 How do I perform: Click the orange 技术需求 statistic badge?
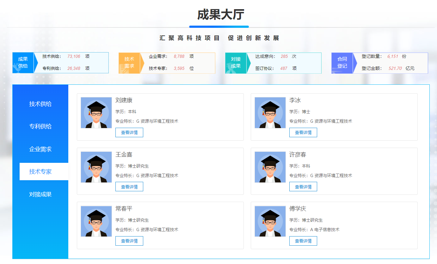click(129, 63)
